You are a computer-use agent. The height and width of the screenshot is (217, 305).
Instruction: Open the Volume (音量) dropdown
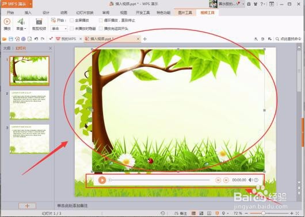(x=21, y=24)
